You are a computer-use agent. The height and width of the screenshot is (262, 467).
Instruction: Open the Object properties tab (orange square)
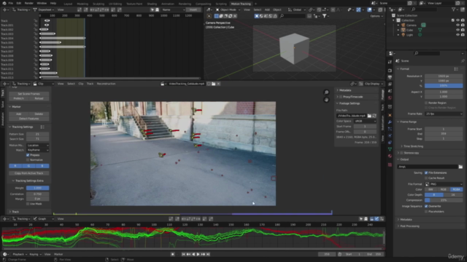[x=390, y=115]
